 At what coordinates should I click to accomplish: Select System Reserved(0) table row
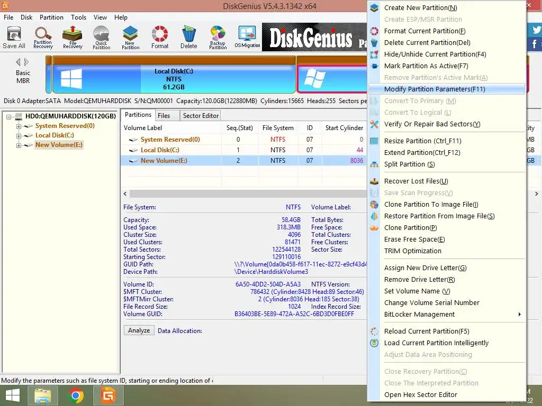coord(244,140)
